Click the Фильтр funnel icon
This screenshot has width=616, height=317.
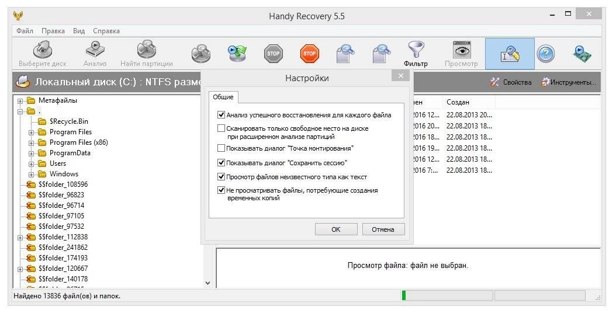416,50
